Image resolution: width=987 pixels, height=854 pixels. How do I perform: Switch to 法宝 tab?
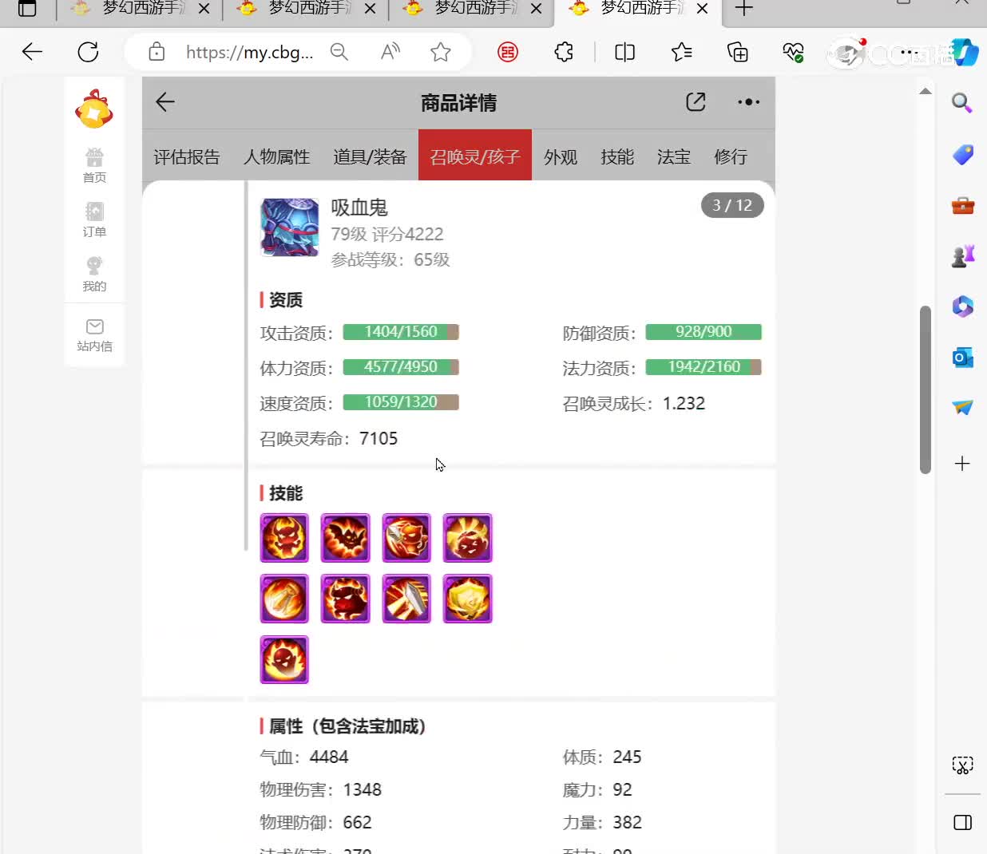tap(673, 156)
